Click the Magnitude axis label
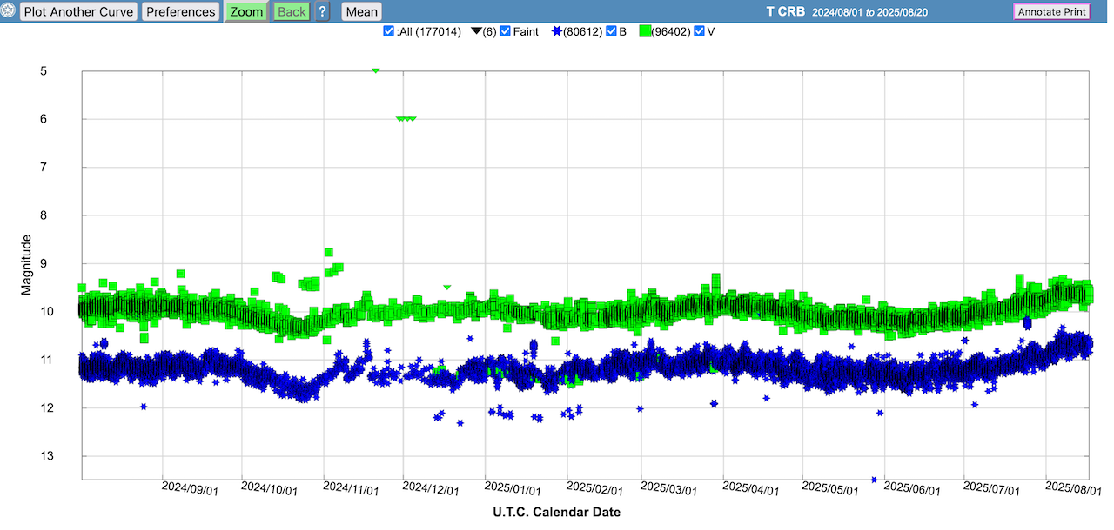1114x530 pixels. 26,264
